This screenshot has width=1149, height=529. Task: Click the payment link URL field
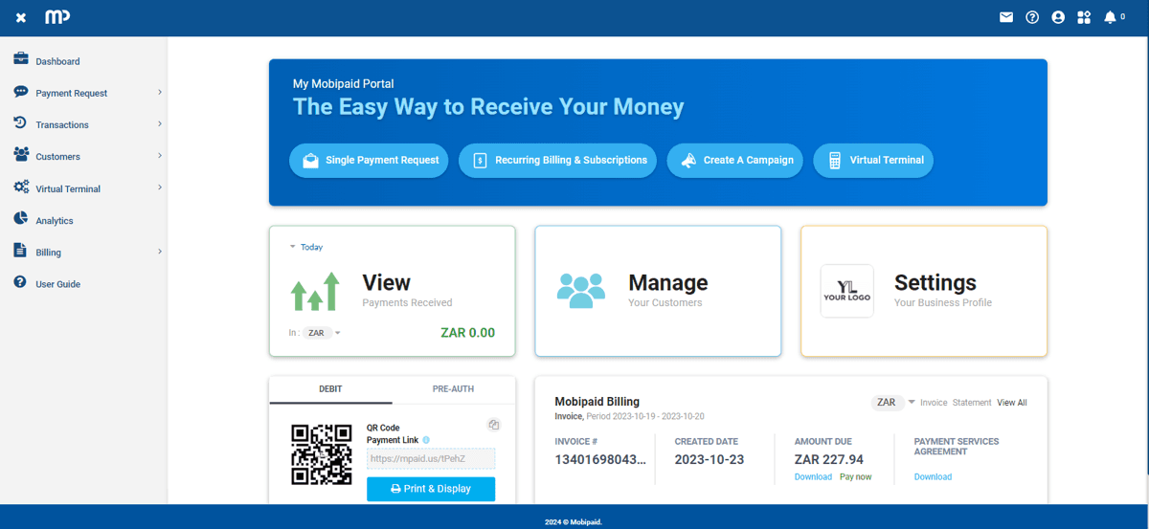(x=431, y=459)
